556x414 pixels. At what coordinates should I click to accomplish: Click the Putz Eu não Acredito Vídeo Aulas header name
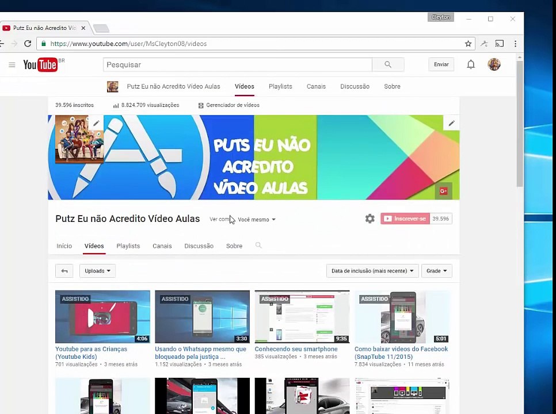click(x=173, y=86)
